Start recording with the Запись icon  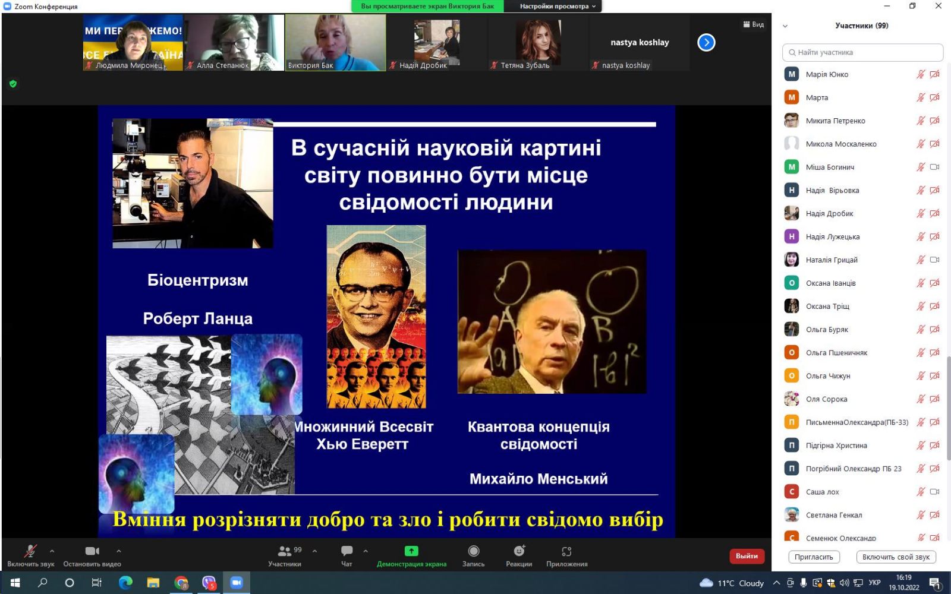(x=473, y=551)
